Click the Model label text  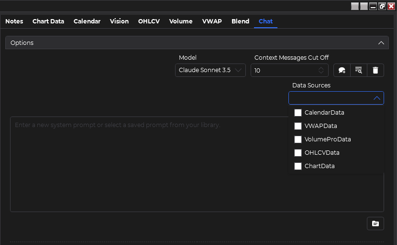click(x=187, y=58)
